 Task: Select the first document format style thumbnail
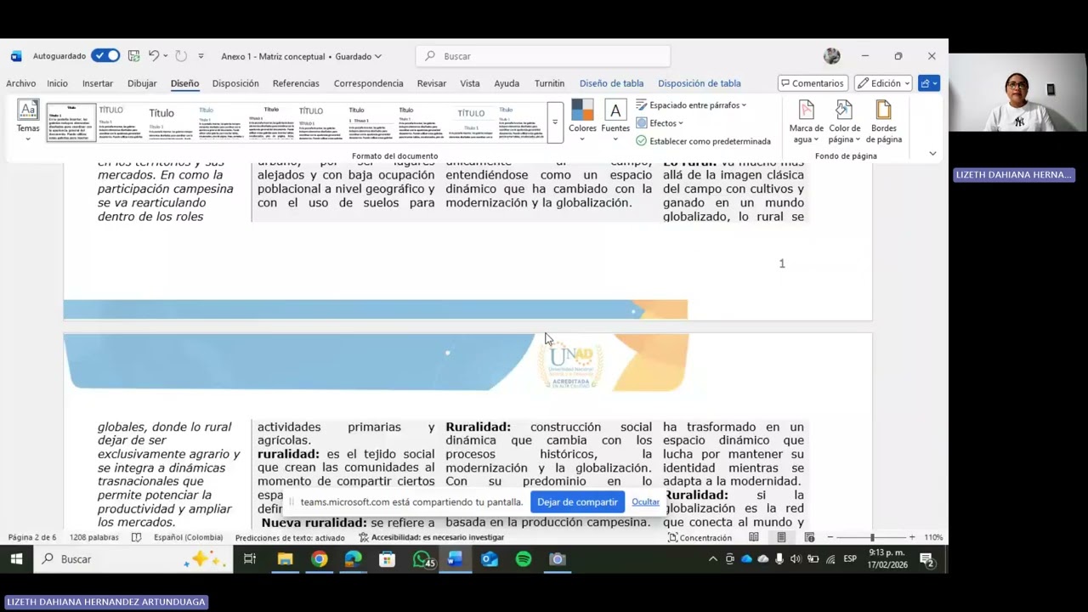pos(71,122)
